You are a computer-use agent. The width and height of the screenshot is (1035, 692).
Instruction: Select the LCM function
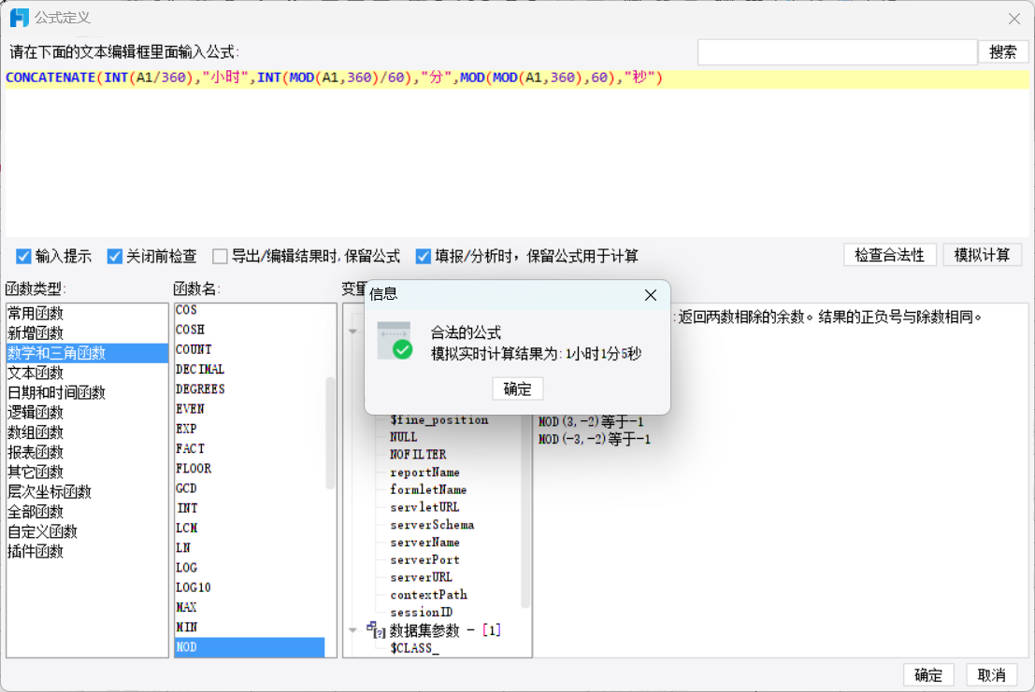coord(251,528)
